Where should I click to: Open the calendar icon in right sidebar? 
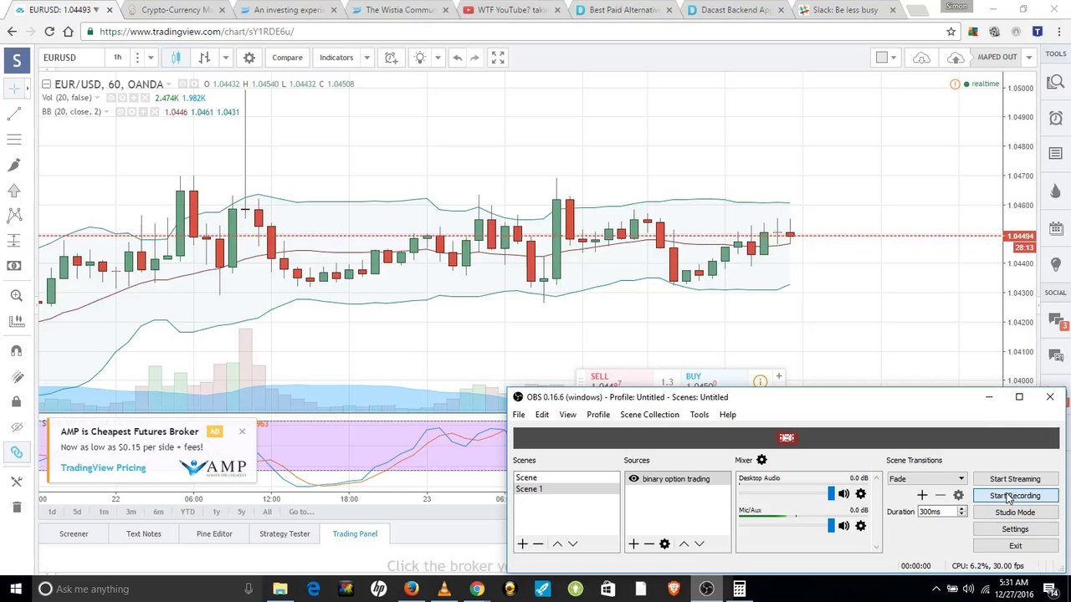(1056, 228)
